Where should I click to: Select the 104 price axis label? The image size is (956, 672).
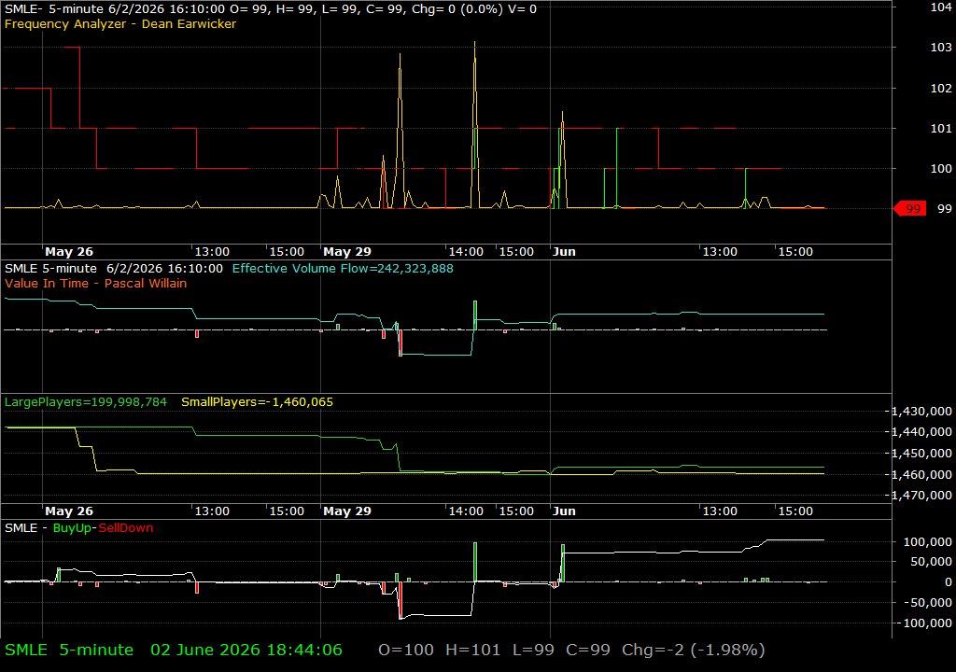coord(941,7)
